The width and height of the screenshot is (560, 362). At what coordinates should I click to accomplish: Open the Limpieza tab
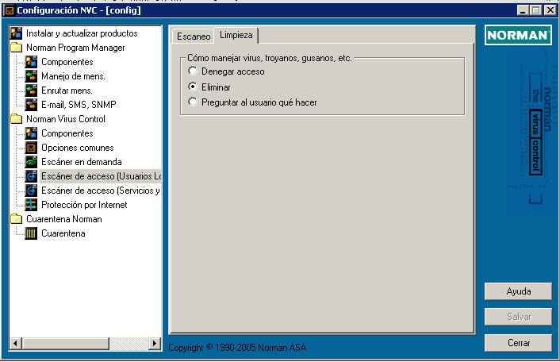(236, 36)
